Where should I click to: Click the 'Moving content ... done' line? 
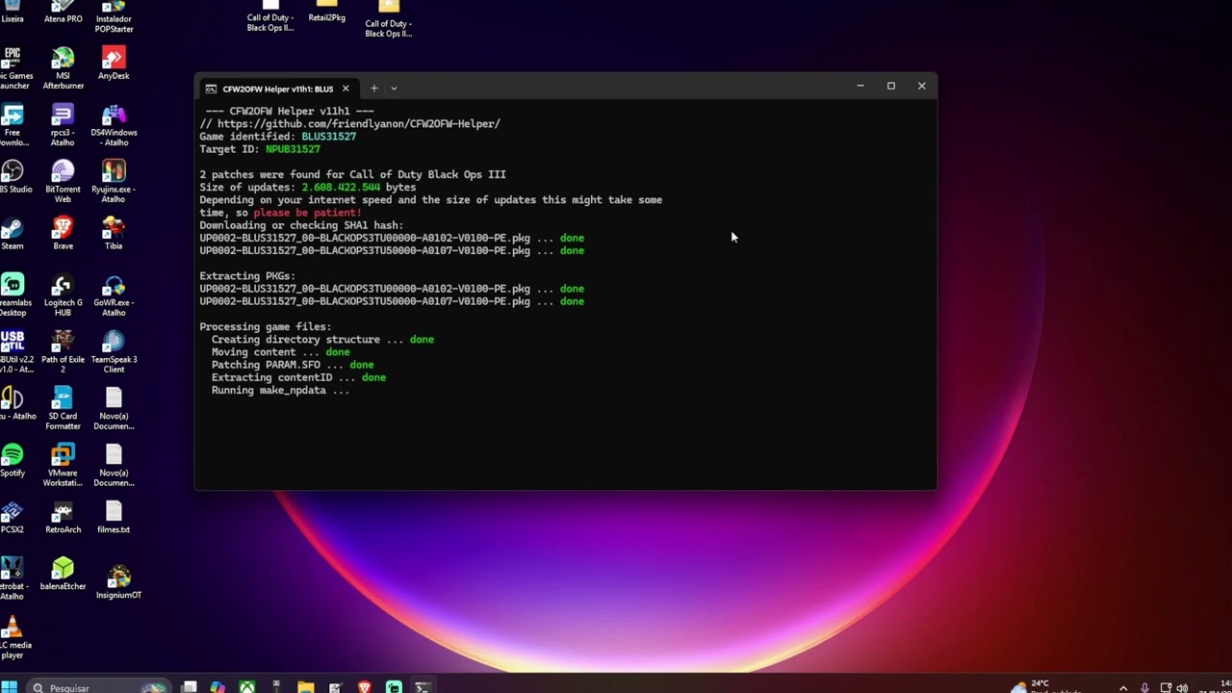coord(280,352)
